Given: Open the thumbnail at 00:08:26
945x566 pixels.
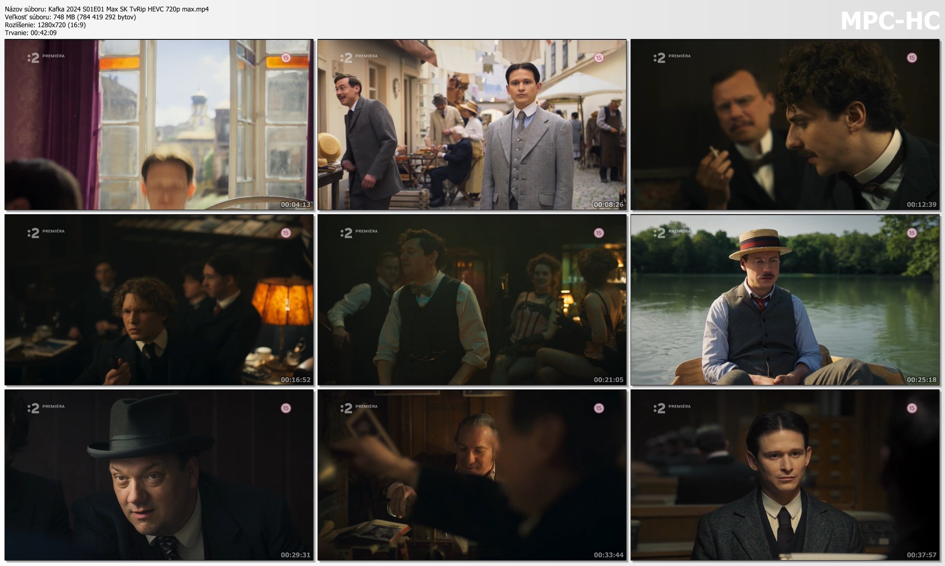Looking at the screenshot, I should (472, 125).
